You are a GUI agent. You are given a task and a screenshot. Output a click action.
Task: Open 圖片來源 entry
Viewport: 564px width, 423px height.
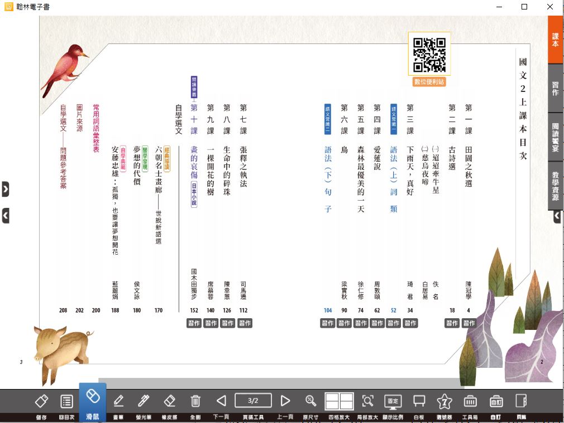79,118
